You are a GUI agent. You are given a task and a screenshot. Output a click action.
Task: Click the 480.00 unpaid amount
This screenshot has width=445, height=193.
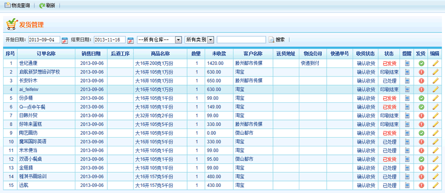214,176
